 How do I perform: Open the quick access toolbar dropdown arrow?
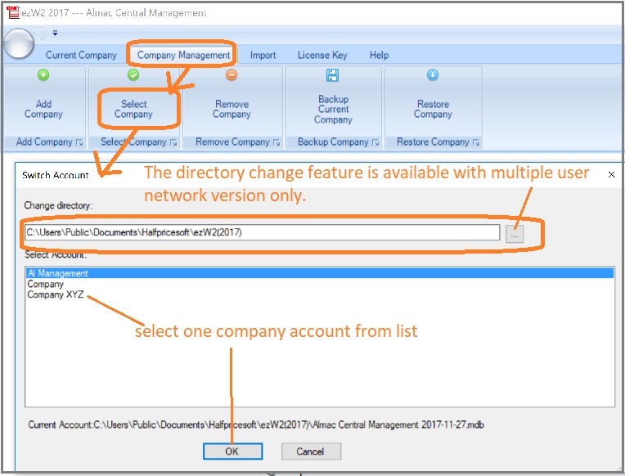click(55, 34)
